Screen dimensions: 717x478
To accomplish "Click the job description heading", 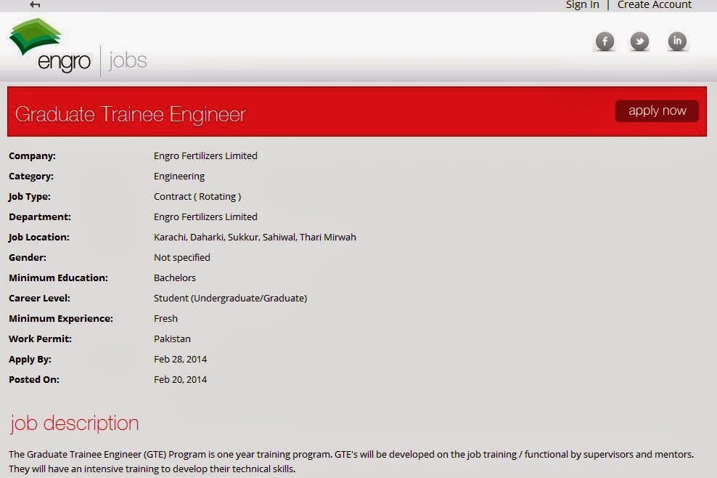I will pos(73,424).
